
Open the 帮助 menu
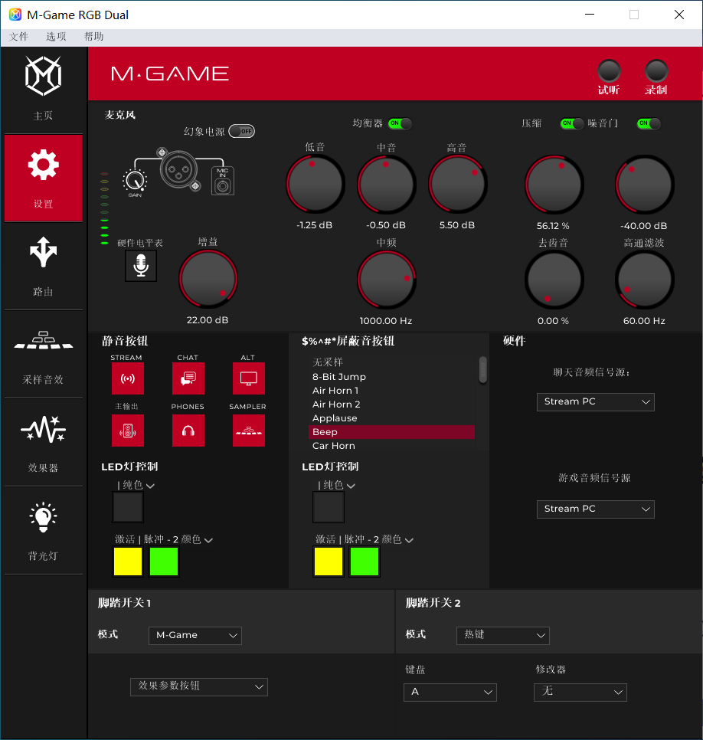tap(94, 37)
